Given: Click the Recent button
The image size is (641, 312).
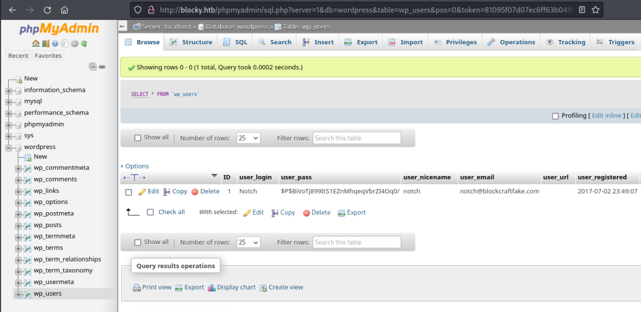Looking at the screenshot, I should pos(18,56).
